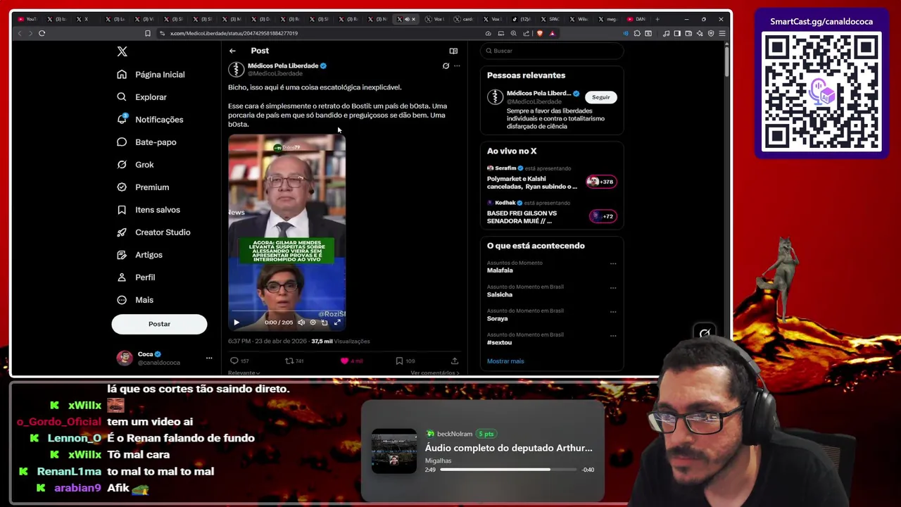The image size is (901, 507).
Task: Play the embedded video
Action: [x=237, y=323]
